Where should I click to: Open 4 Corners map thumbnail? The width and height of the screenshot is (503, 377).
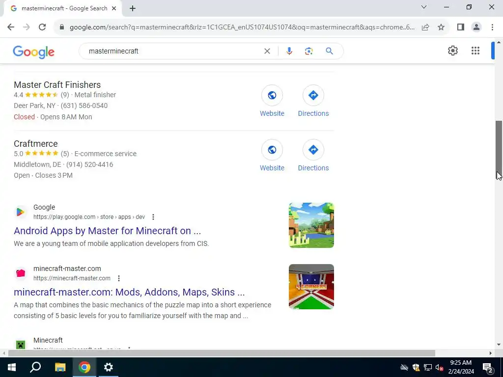[311, 287]
